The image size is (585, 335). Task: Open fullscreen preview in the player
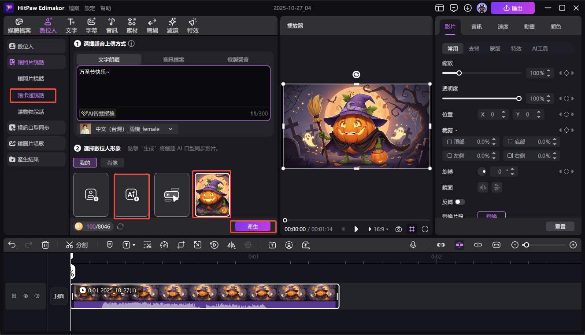point(425,229)
